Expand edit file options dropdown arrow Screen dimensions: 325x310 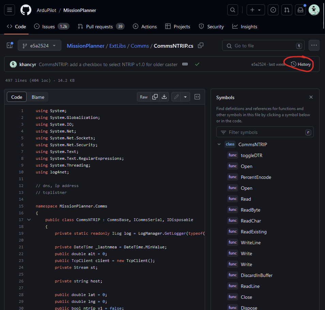tap(185, 97)
